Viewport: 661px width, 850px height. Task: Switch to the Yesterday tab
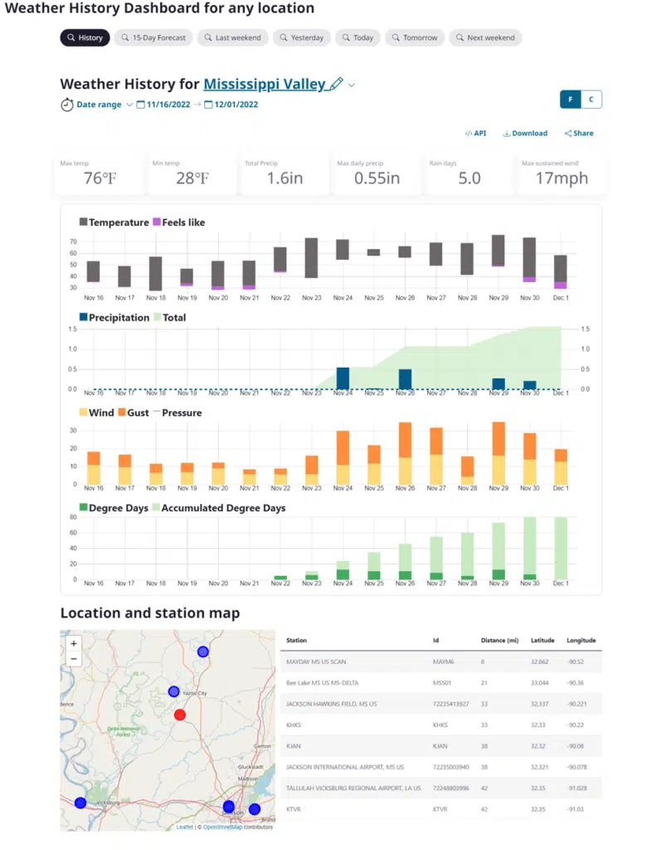click(x=301, y=37)
